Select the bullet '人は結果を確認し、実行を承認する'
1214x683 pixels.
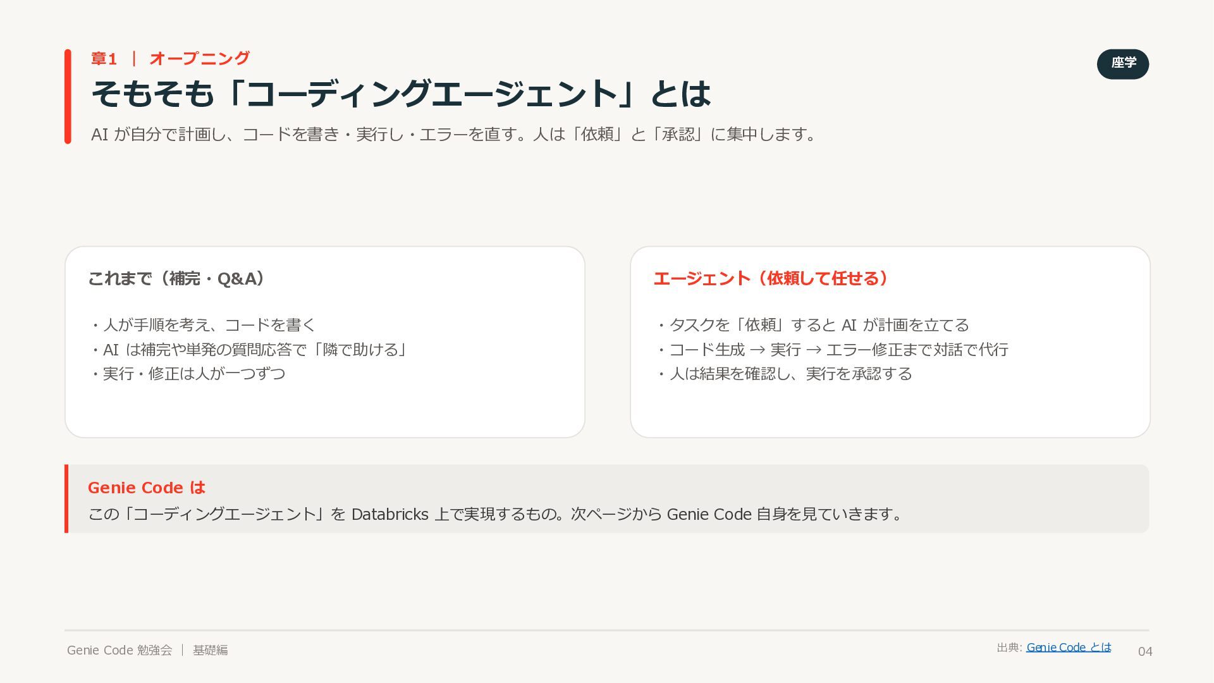pos(783,374)
